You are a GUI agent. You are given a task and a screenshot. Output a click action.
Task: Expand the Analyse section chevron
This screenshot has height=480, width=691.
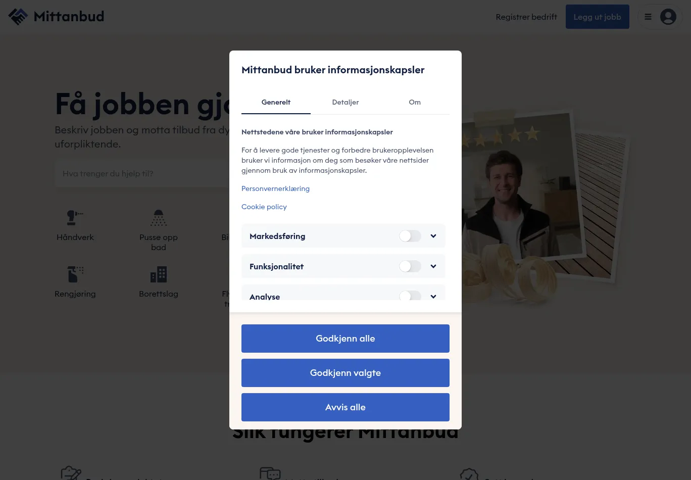pos(433,296)
